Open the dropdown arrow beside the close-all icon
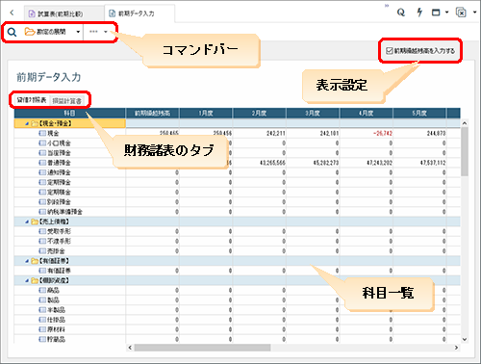Image resolution: width=481 pixels, height=364 pixels. 474,13
